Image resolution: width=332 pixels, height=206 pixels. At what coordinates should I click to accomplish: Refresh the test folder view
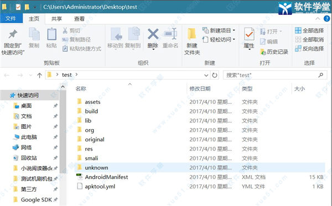pyautogui.click(x=215, y=75)
